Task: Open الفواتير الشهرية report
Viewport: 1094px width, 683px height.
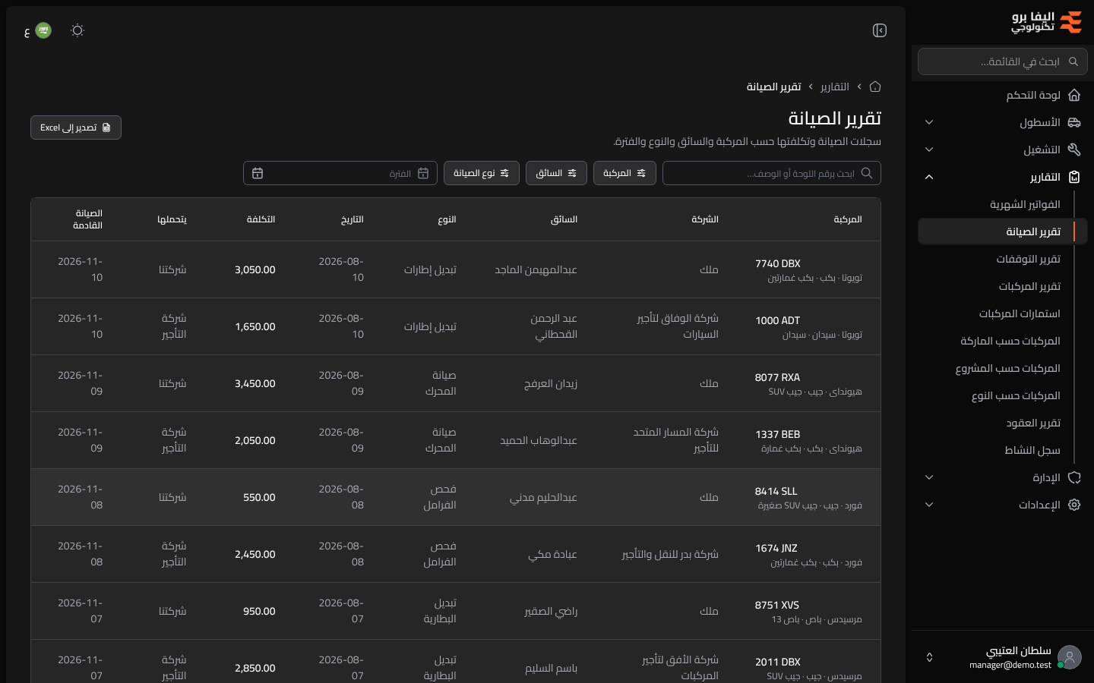Action: [x=1025, y=204]
